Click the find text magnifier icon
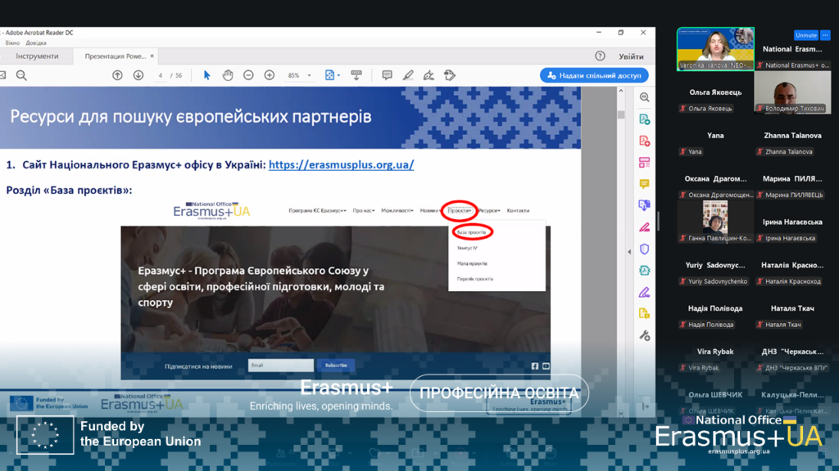 [21, 75]
